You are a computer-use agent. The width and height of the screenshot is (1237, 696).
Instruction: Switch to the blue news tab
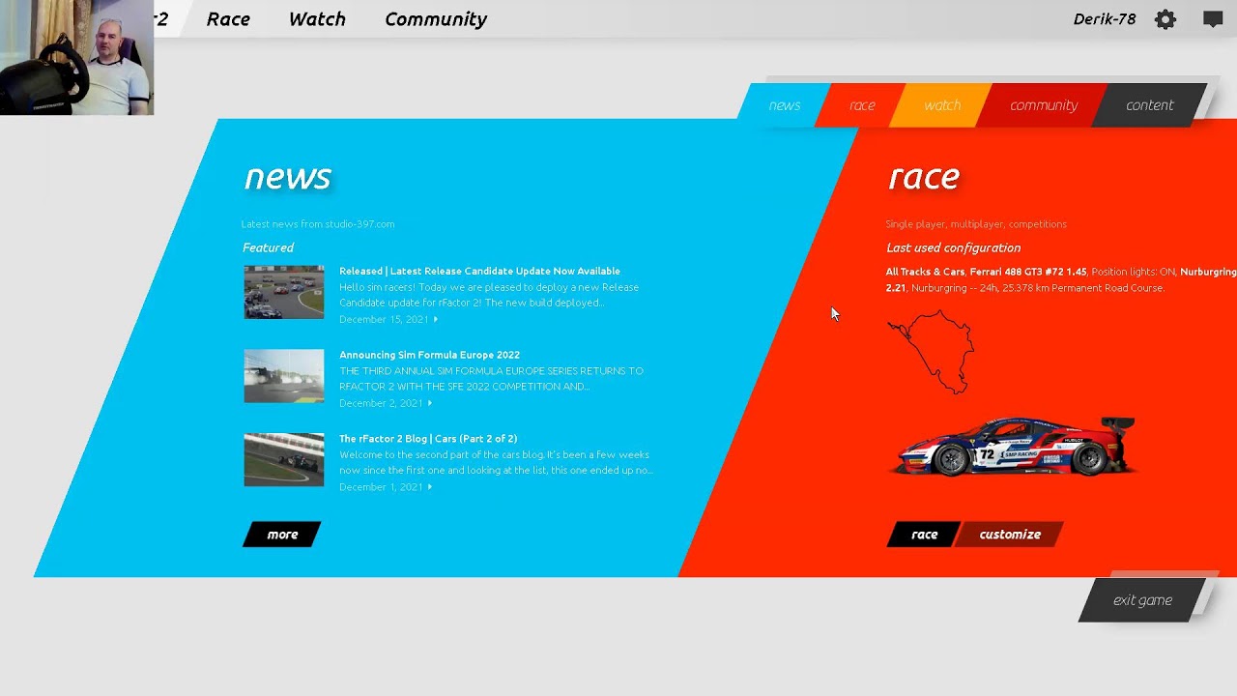[784, 105]
